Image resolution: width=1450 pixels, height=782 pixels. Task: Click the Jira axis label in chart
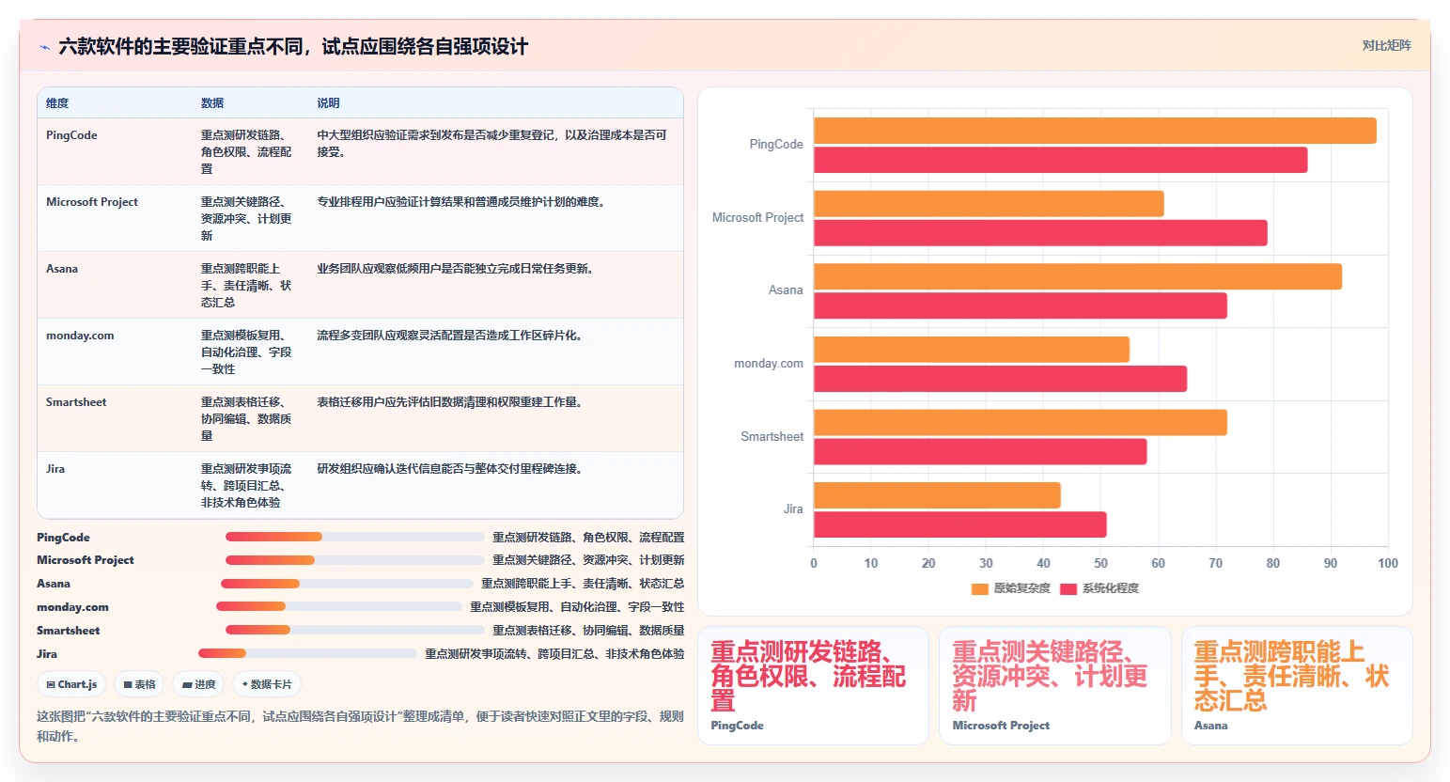(x=794, y=509)
